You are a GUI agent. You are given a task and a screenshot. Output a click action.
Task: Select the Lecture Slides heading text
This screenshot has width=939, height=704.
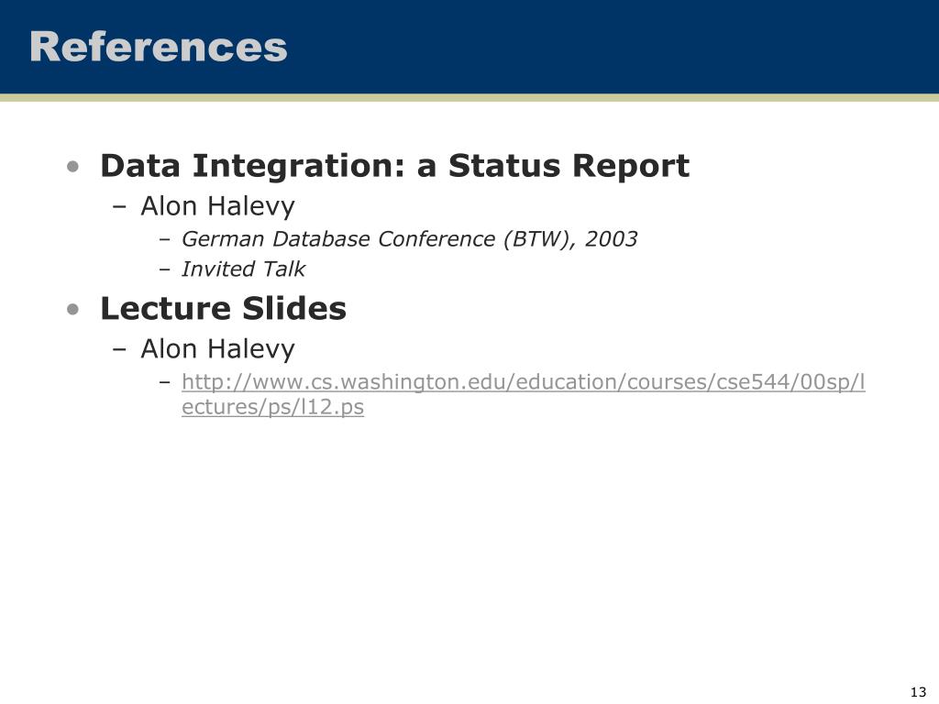coord(224,308)
